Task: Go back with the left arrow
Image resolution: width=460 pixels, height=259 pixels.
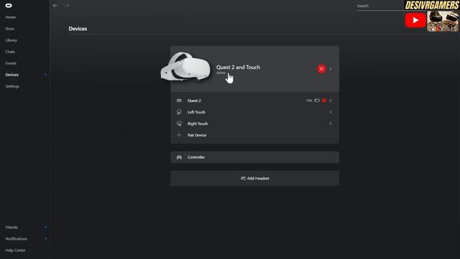Action: [x=55, y=5]
